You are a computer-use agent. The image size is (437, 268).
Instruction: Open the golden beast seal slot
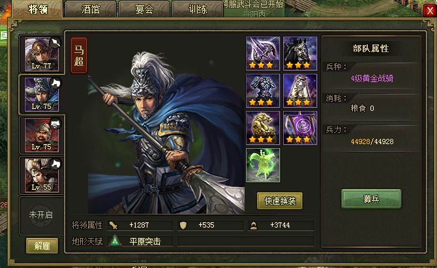[x=263, y=128]
